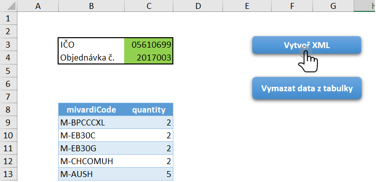Select the M-EB30C cell

pyautogui.click(x=91, y=135)
